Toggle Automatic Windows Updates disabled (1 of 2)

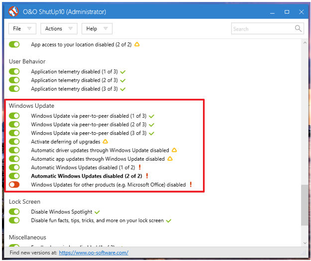[x=14, y=167]
